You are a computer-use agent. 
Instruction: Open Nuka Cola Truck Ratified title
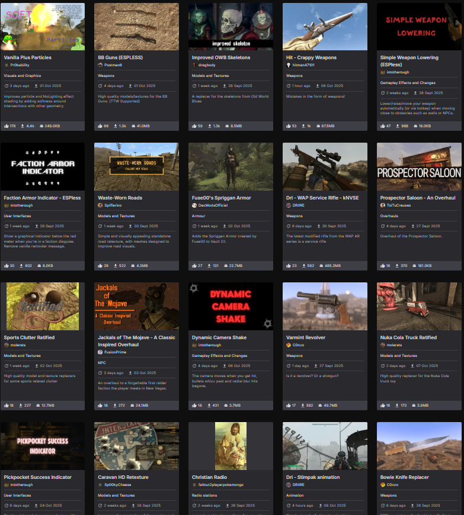[x=408, y=337]
